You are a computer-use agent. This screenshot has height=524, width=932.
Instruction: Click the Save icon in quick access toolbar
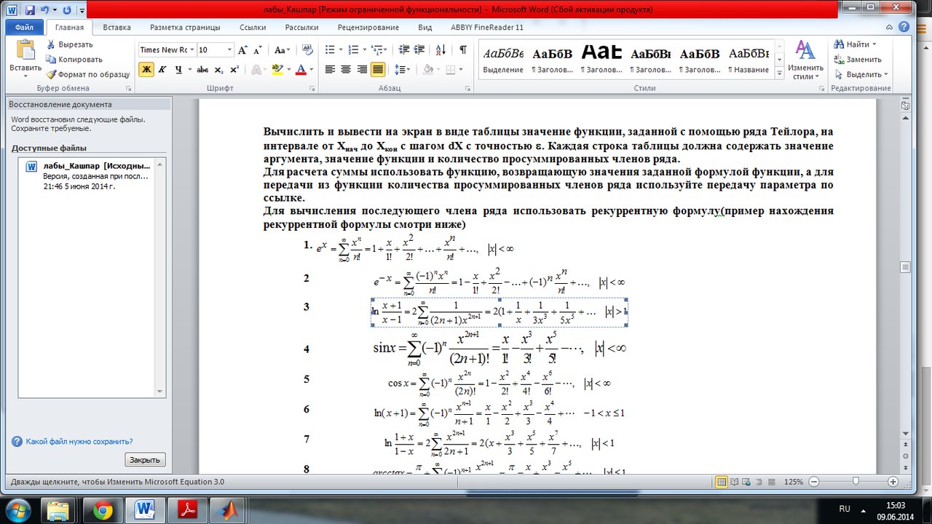30,10
